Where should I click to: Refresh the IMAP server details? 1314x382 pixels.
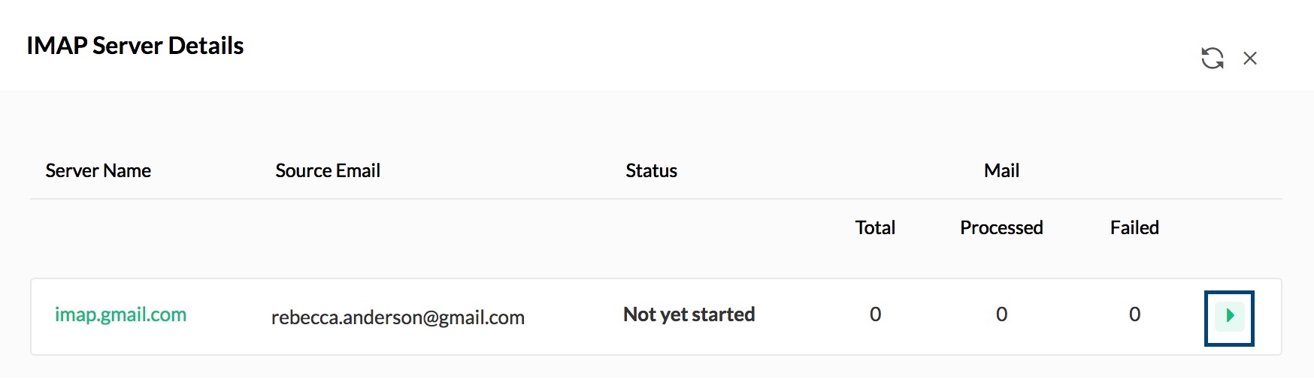click(1212, 58)
